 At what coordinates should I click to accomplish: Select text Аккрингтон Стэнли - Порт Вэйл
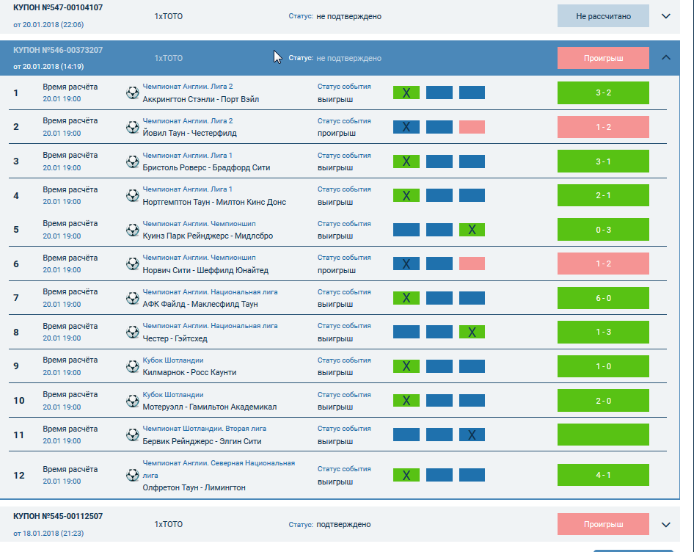click(200, 99)
